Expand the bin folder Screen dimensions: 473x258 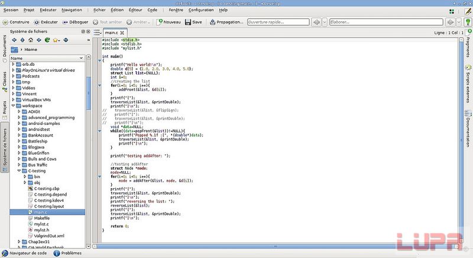[x=25, y=177]
